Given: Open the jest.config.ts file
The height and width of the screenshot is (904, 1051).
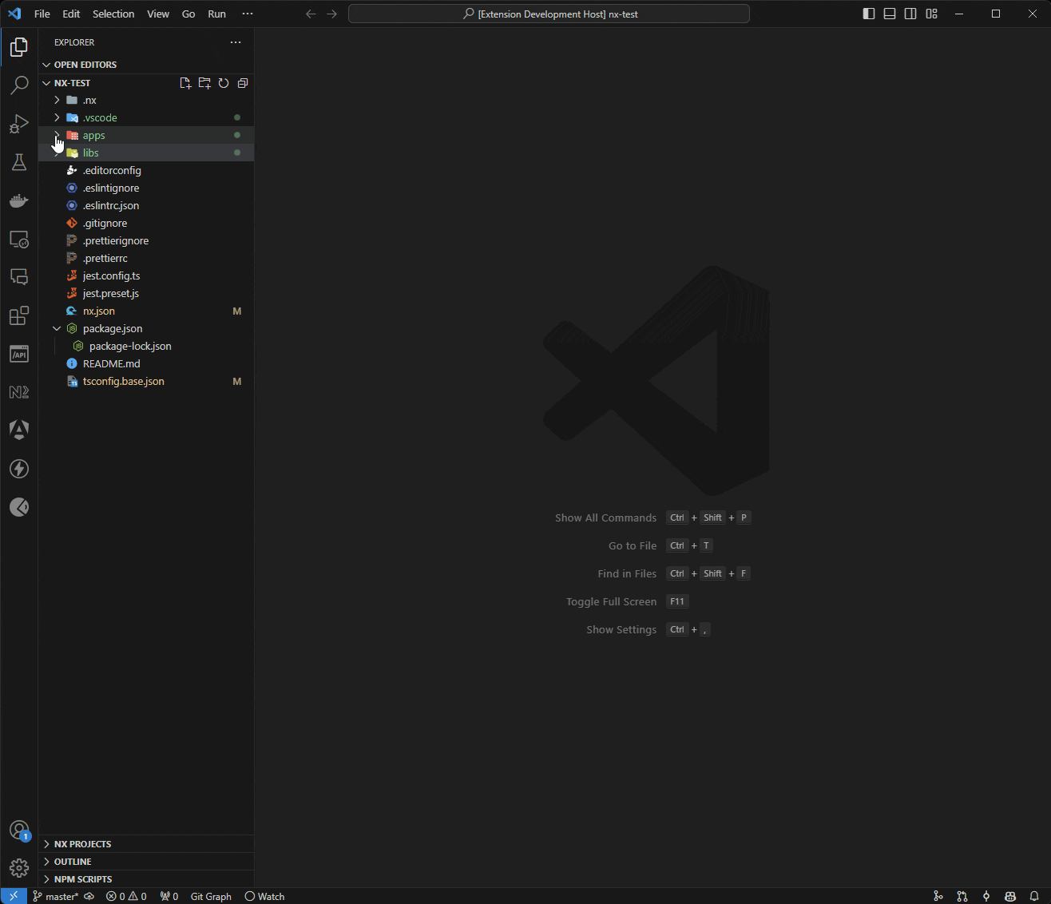Looking at the screenshot, I should [146, 276].
